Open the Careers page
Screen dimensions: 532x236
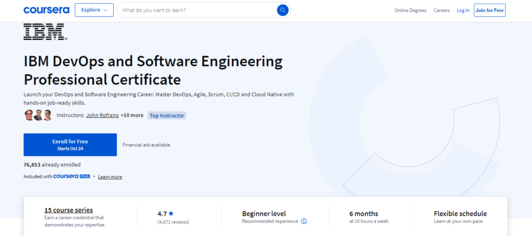coord(442,10)
